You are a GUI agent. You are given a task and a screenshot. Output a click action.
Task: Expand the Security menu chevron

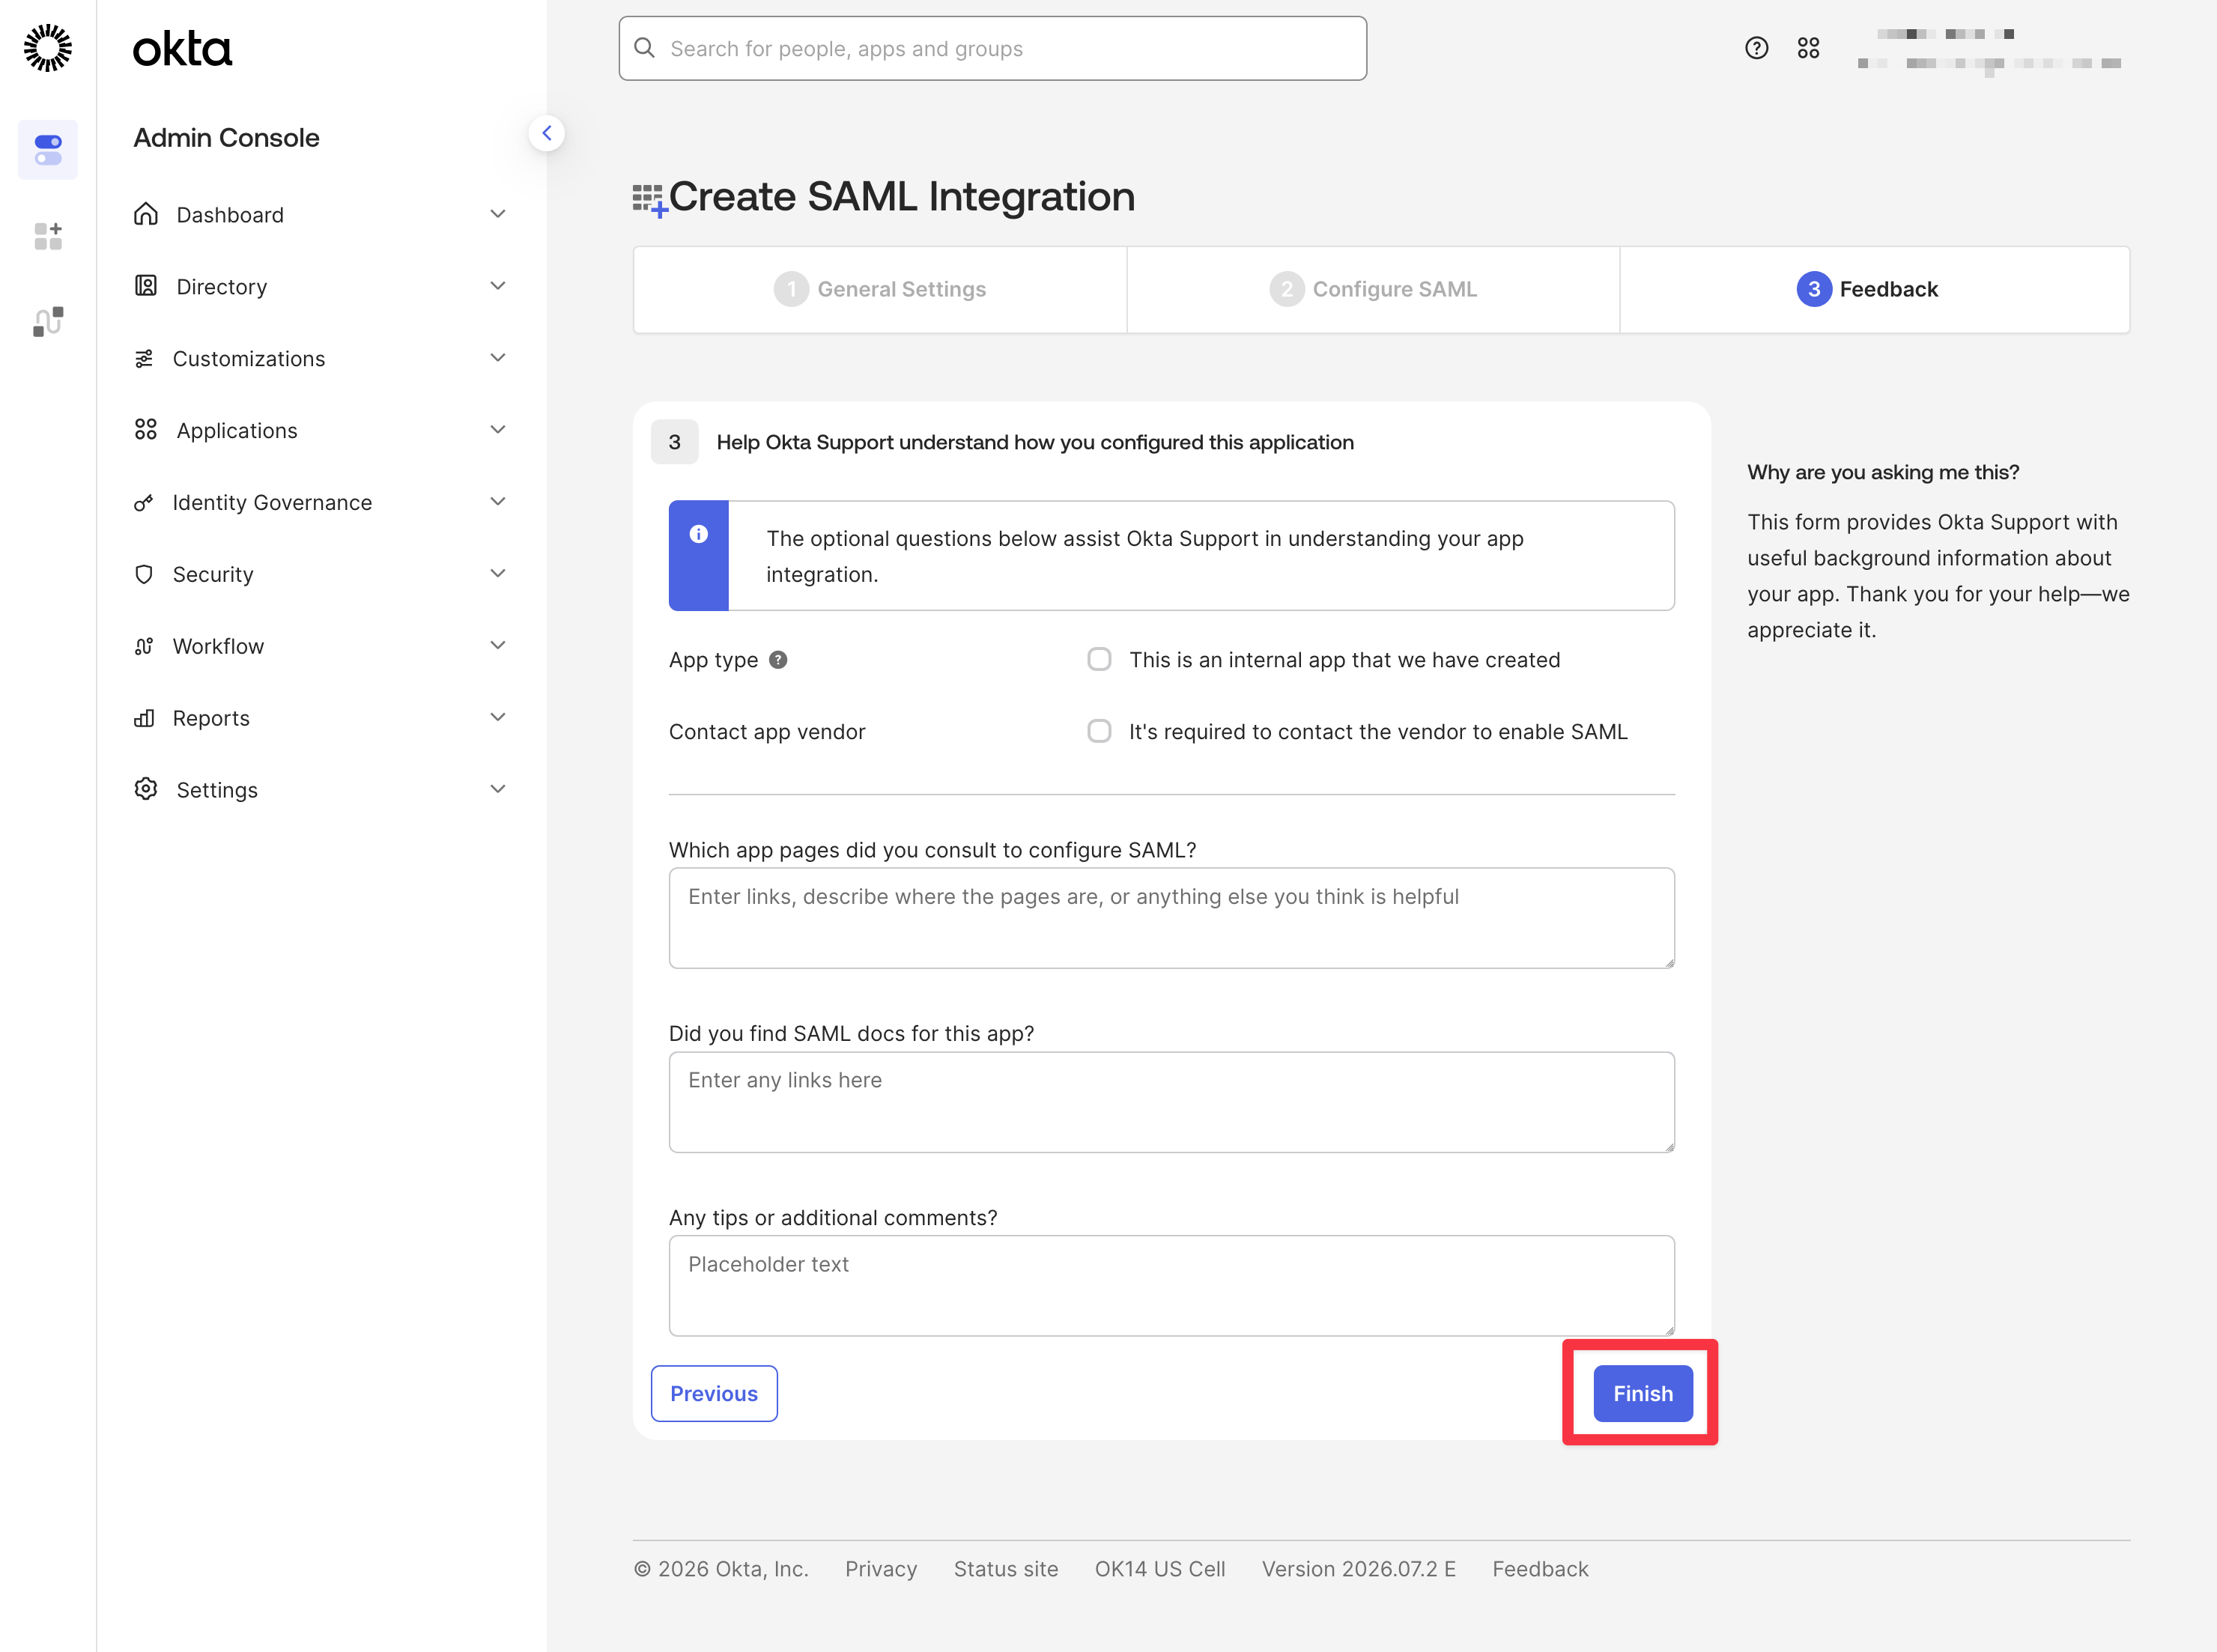[498, 574]
